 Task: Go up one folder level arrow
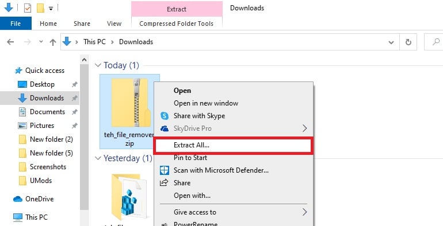tap(52, 42)
